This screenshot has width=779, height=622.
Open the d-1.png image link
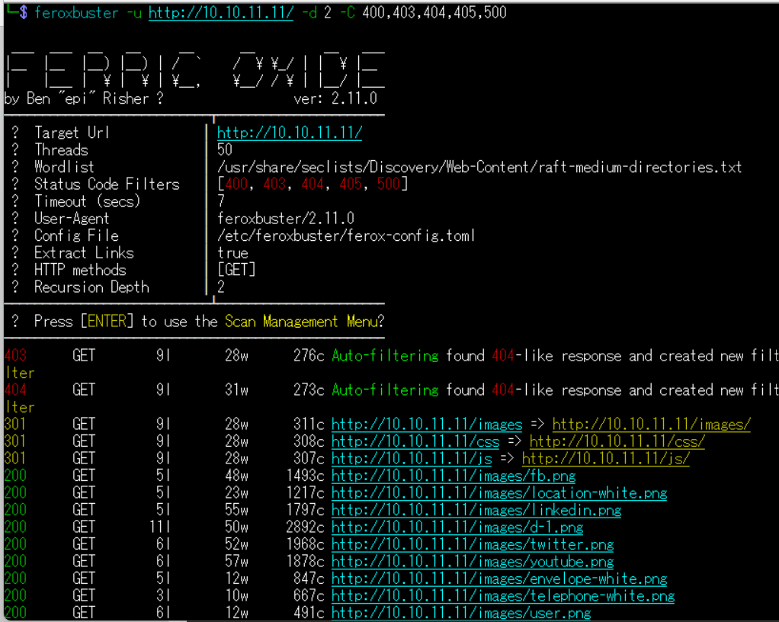457,527
